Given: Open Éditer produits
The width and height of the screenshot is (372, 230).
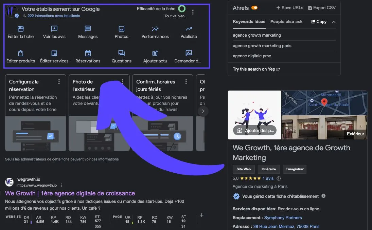Looking at the screenshot, I should pos(21,57).
